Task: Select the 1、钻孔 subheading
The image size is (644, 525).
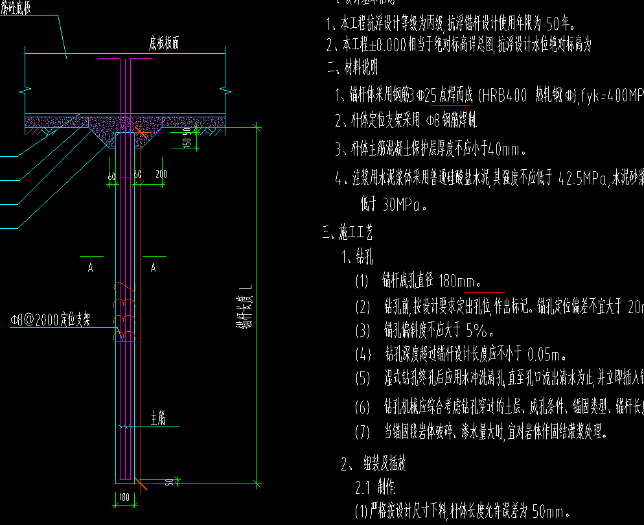Action: click(x=358, y=257)
